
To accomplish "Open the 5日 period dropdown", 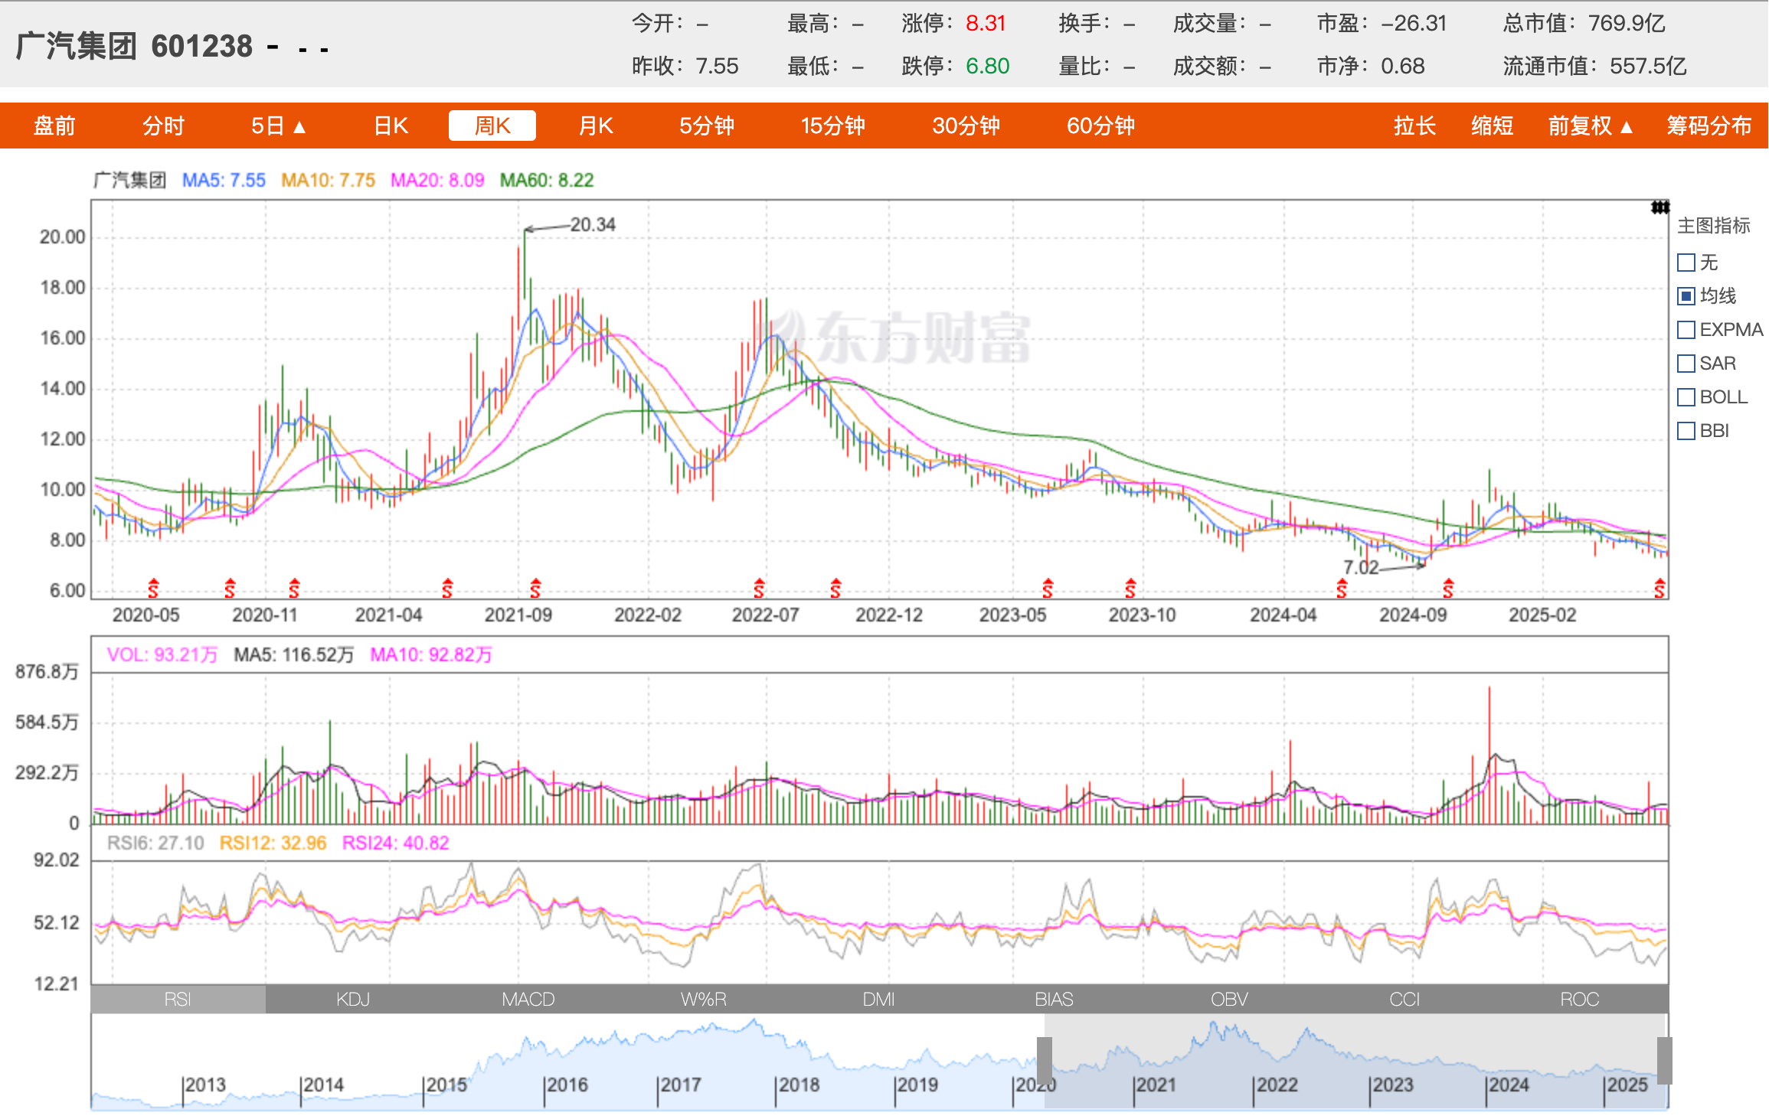I will tap(279, 126).
